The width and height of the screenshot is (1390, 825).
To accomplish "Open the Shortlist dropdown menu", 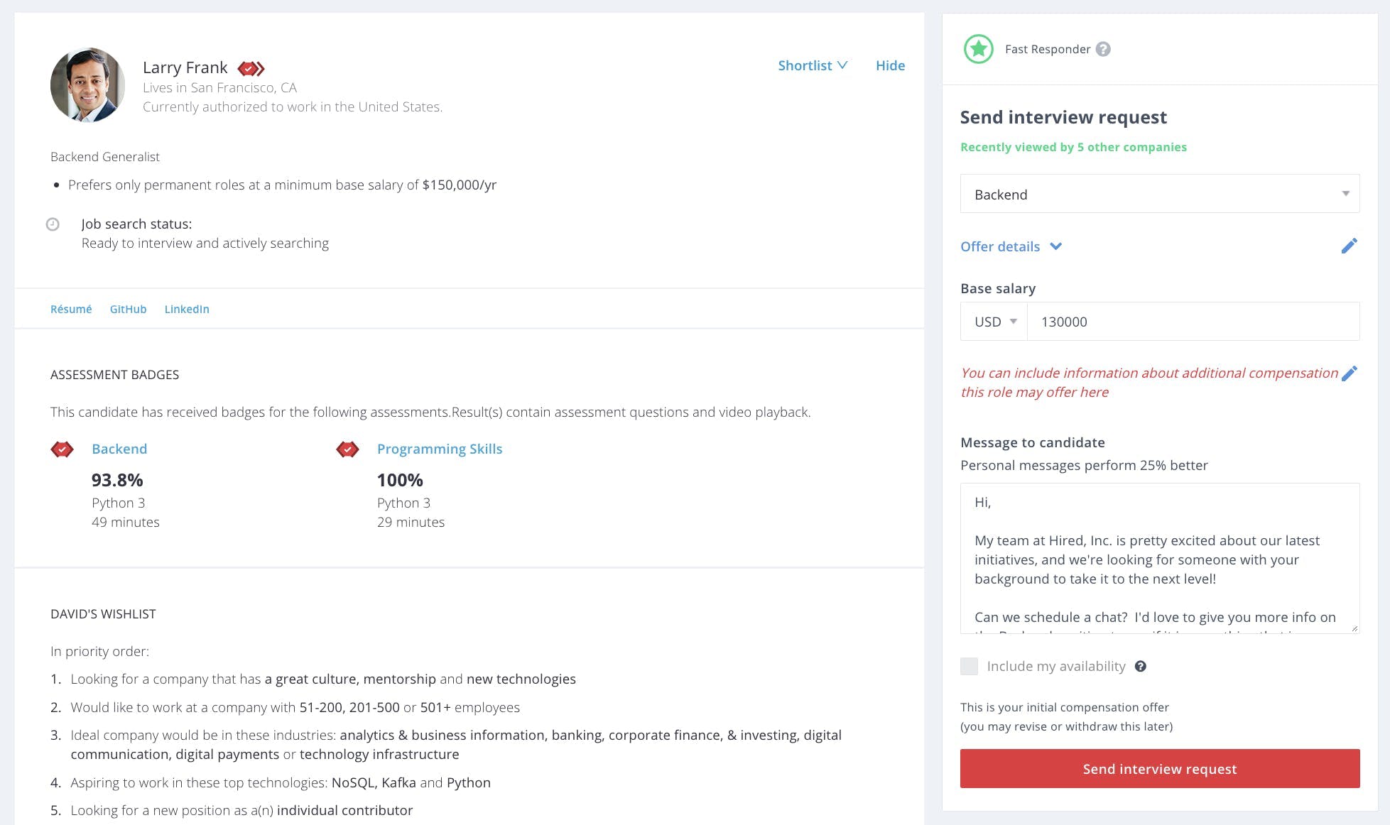I will (x=813, y=65).
